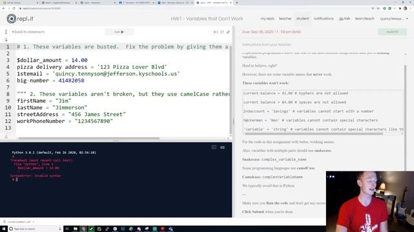This screenshot has width=414, height=232.
Task: Expand the QuincyTennys account dropdown
Action: tap(394, 19)
